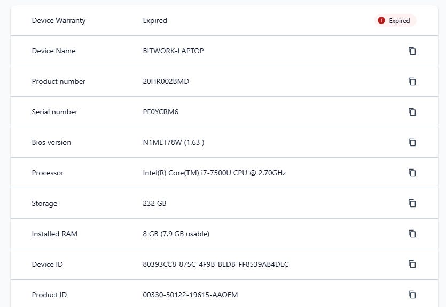Copy the Device ID
The image size is (446, 307).
tap(412, 264)
